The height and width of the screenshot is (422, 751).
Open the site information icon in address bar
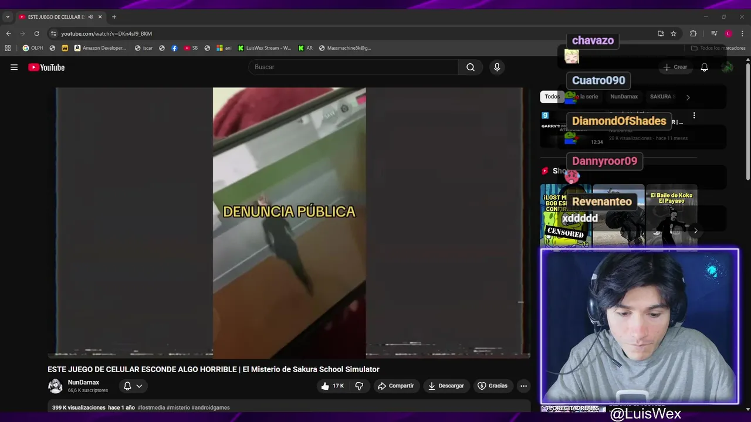point(53,33)
